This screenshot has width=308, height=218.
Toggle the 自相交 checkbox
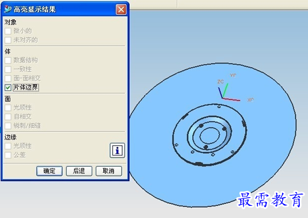click(x=8, y=117)
